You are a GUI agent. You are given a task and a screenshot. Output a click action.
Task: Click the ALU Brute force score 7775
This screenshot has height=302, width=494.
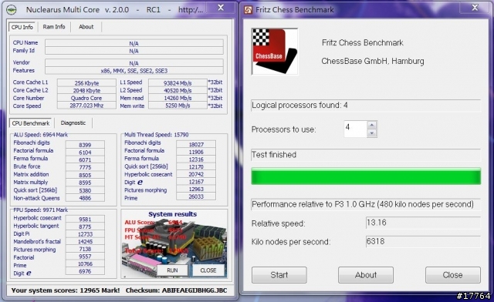coord(85,167)
